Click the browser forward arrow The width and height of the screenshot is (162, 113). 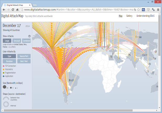coord(9,10)
